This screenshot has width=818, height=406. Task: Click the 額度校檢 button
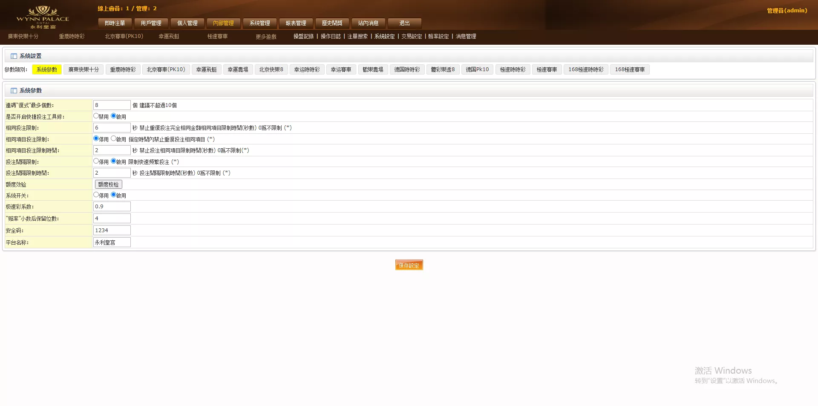109,184
